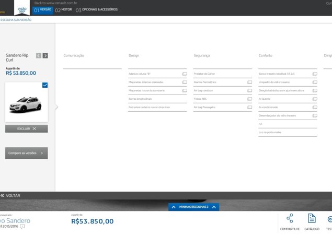Click the left chevron of Minhas Escolhas

[174, 207]
